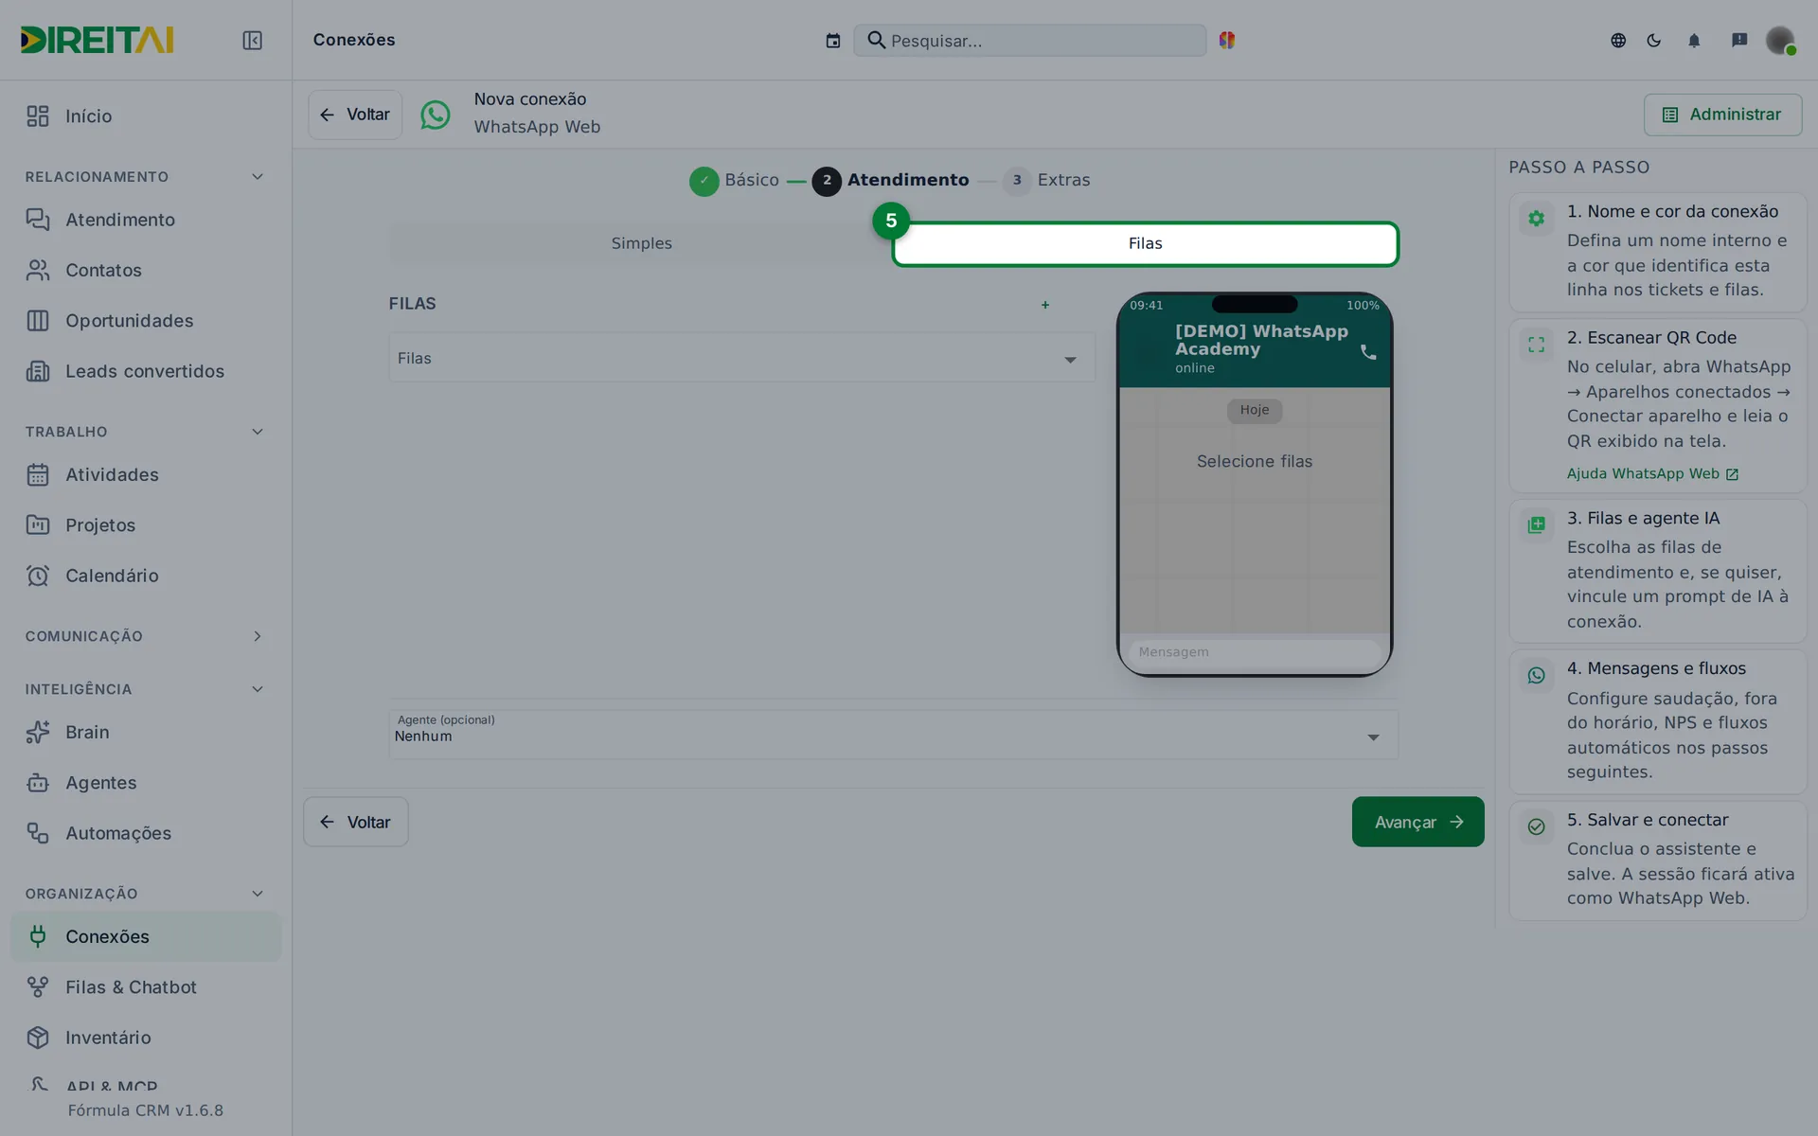Screen dimensions: 1818x1136
Task: Open notifications via the bell icon
Action: point(1694,40)
